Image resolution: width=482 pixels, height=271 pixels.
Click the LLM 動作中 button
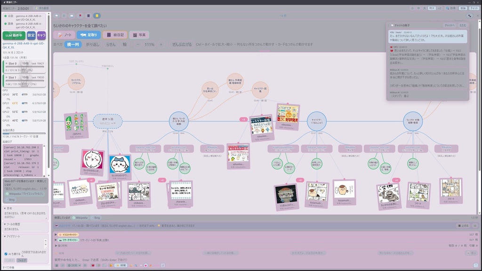pyautogui.click(x=14, y=35)
